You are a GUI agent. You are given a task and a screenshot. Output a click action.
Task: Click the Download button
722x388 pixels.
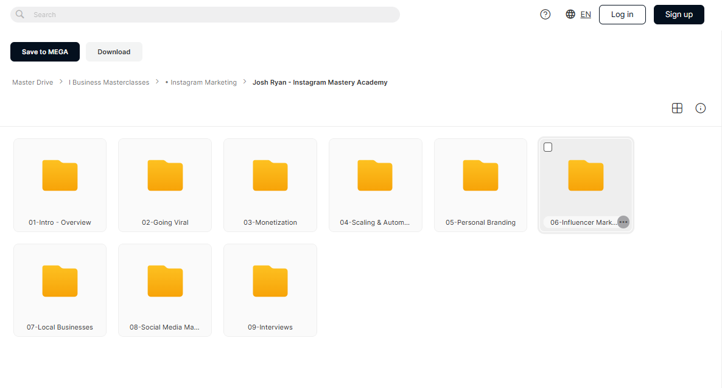(x=114, y=52)
